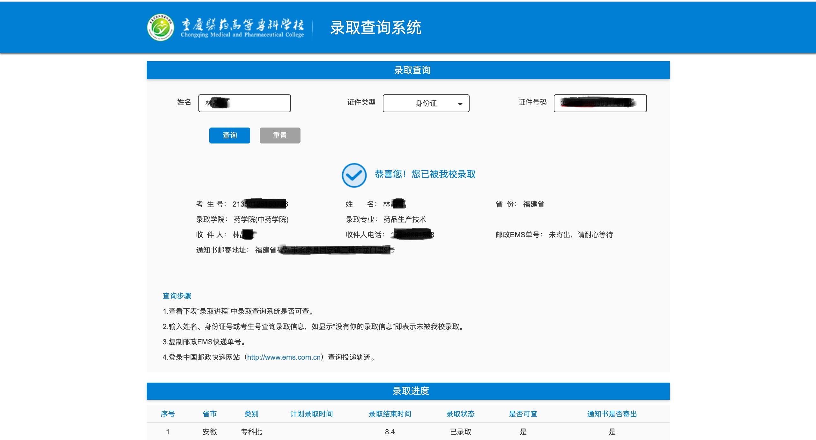
Task: Click the college logo emblem
Action: coord(160,27)
